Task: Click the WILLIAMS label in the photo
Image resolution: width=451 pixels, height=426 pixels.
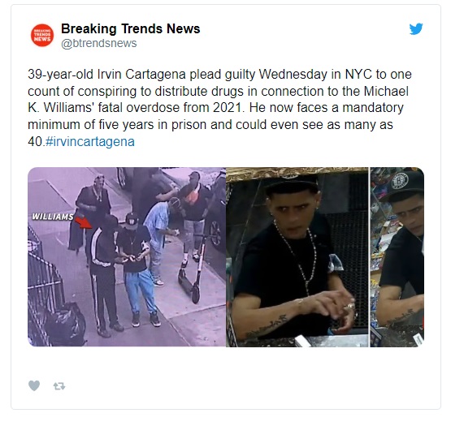Action: click(53, 217)
